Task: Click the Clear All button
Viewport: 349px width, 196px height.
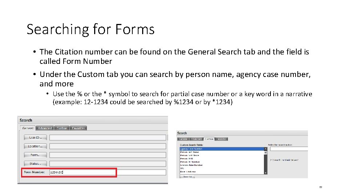Action: pos(187,177)
